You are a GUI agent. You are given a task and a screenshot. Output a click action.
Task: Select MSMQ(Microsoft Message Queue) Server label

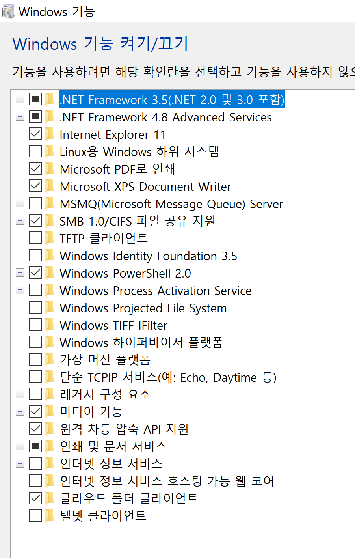tap(171, 203)
